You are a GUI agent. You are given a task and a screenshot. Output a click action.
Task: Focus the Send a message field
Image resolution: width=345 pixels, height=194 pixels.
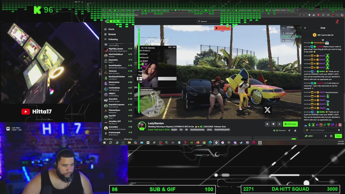click(322, 130)
